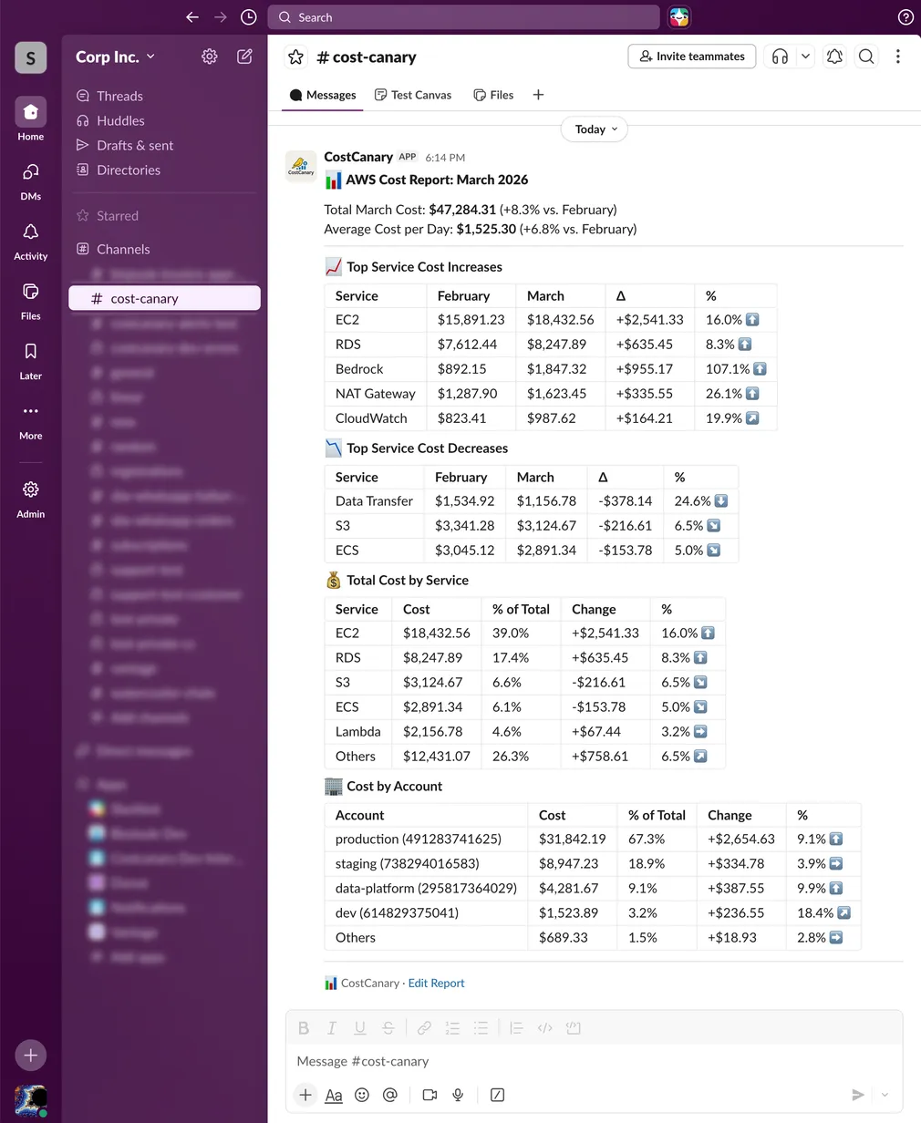Start a huddle with headphones icon
Viewport: 921px width, 1123px height.
pyautogui.click(x=780, y=57)
